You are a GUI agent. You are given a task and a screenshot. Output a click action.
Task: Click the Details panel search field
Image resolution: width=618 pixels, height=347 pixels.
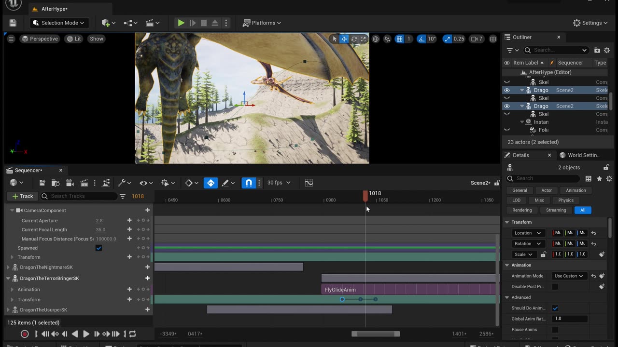tap(543, 178)
